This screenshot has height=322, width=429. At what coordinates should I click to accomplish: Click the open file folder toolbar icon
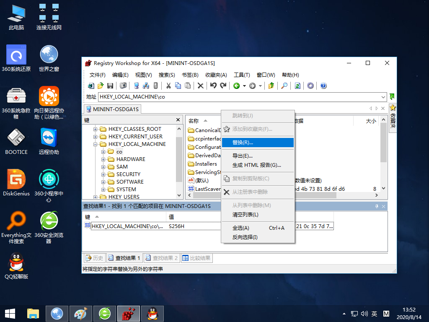101,86
